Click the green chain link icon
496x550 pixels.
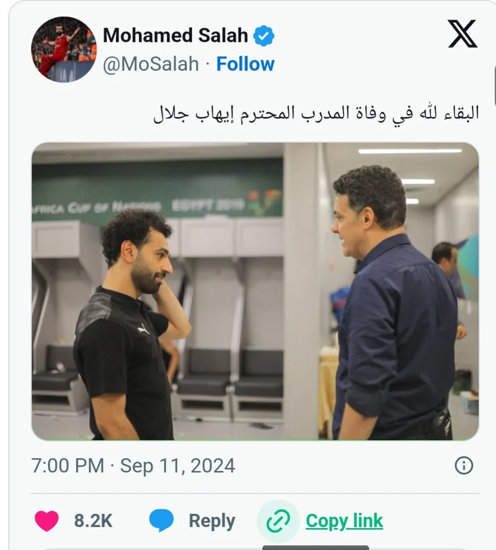click(278, 521)
